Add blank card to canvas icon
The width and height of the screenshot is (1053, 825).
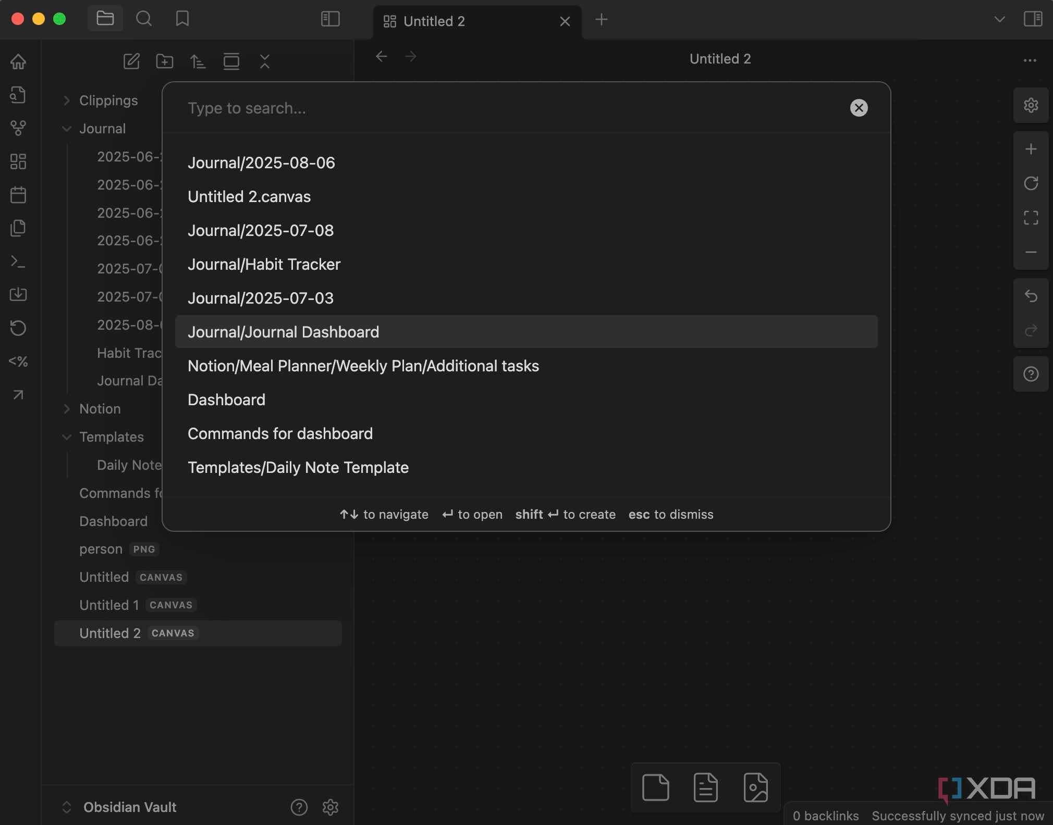[655, 787]
